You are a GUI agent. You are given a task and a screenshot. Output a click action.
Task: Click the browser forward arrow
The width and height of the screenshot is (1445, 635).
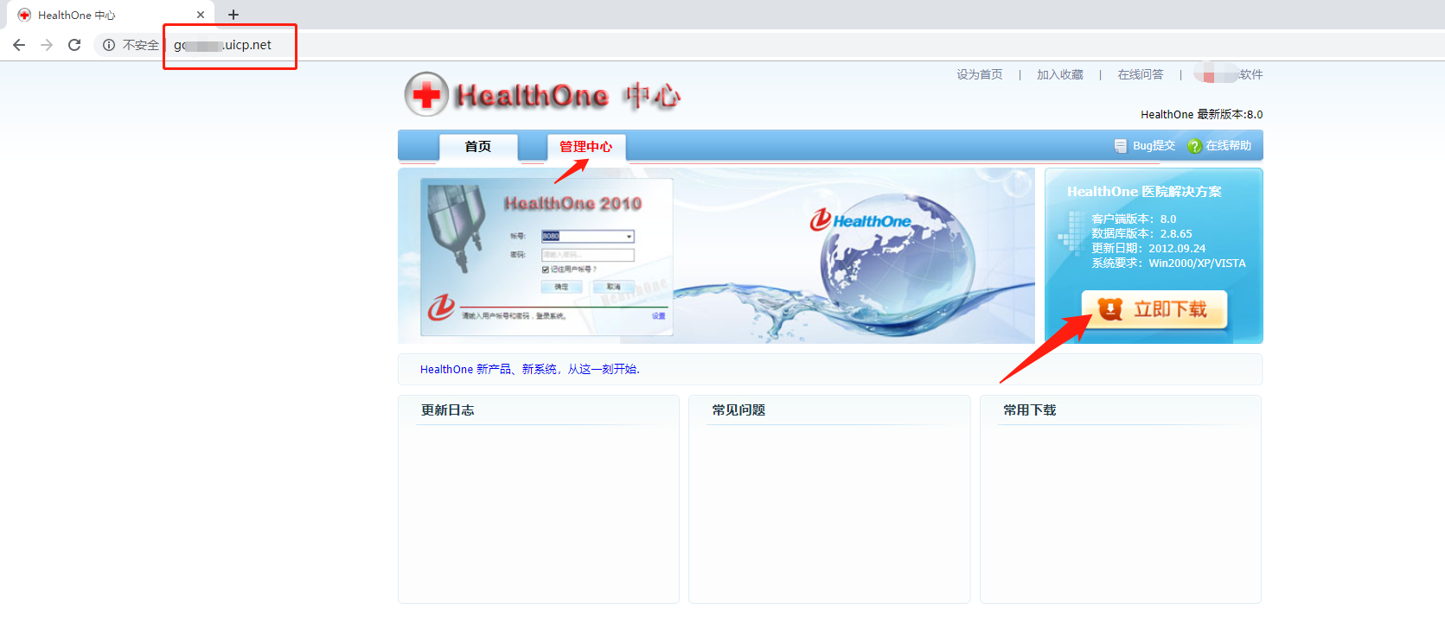[x=47, y=45]
